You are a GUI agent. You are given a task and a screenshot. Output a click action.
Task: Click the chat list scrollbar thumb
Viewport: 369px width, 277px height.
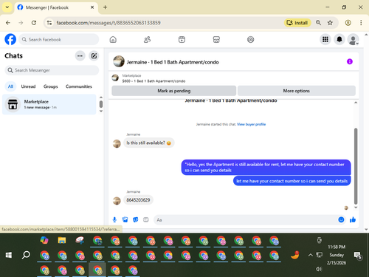pyautogui.click(x=101, y=104)
